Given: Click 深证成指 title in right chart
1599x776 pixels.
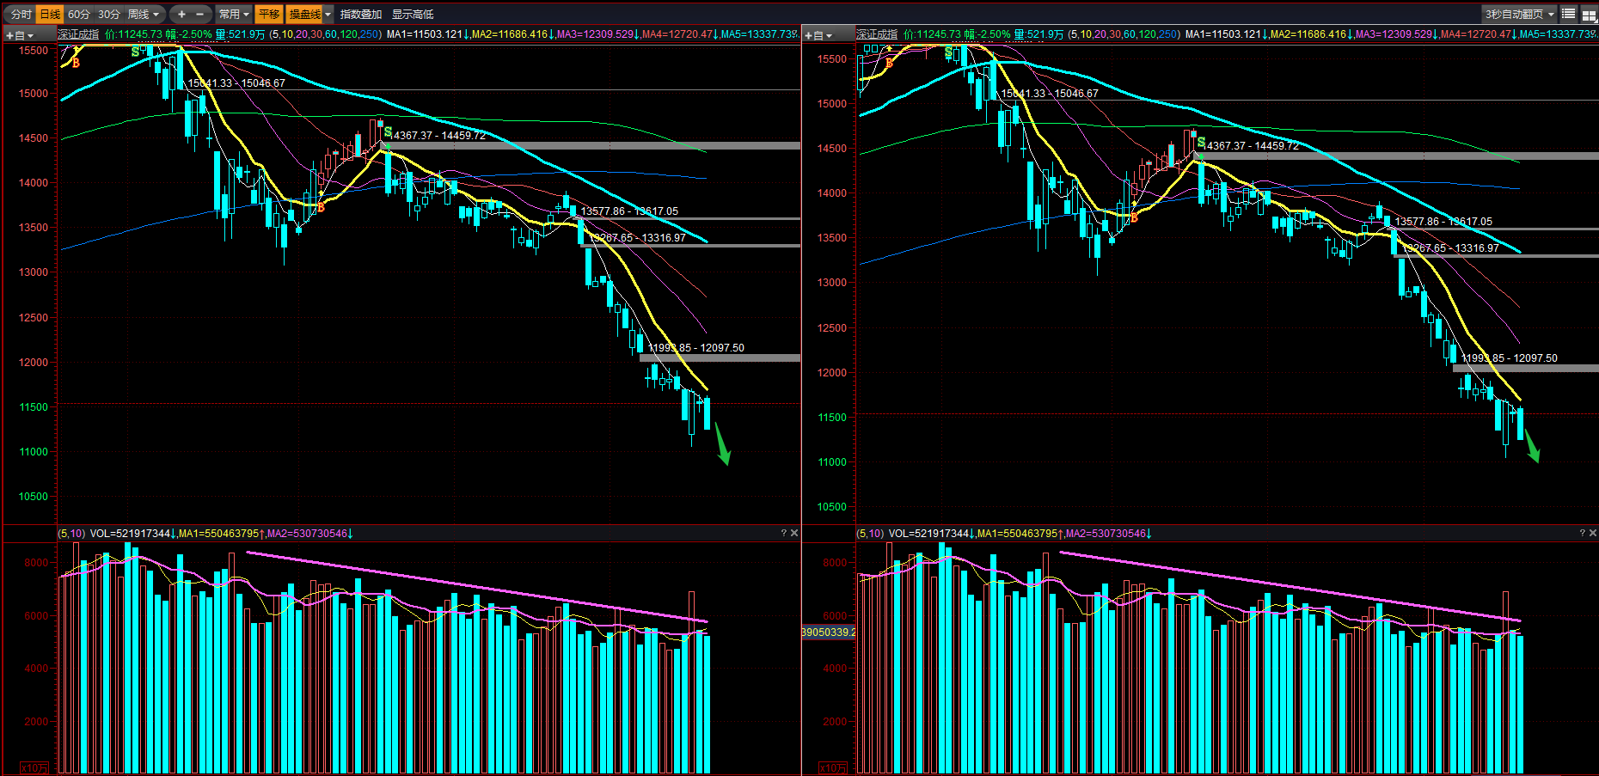Looking at the screenshot, I should click(877, 34).
